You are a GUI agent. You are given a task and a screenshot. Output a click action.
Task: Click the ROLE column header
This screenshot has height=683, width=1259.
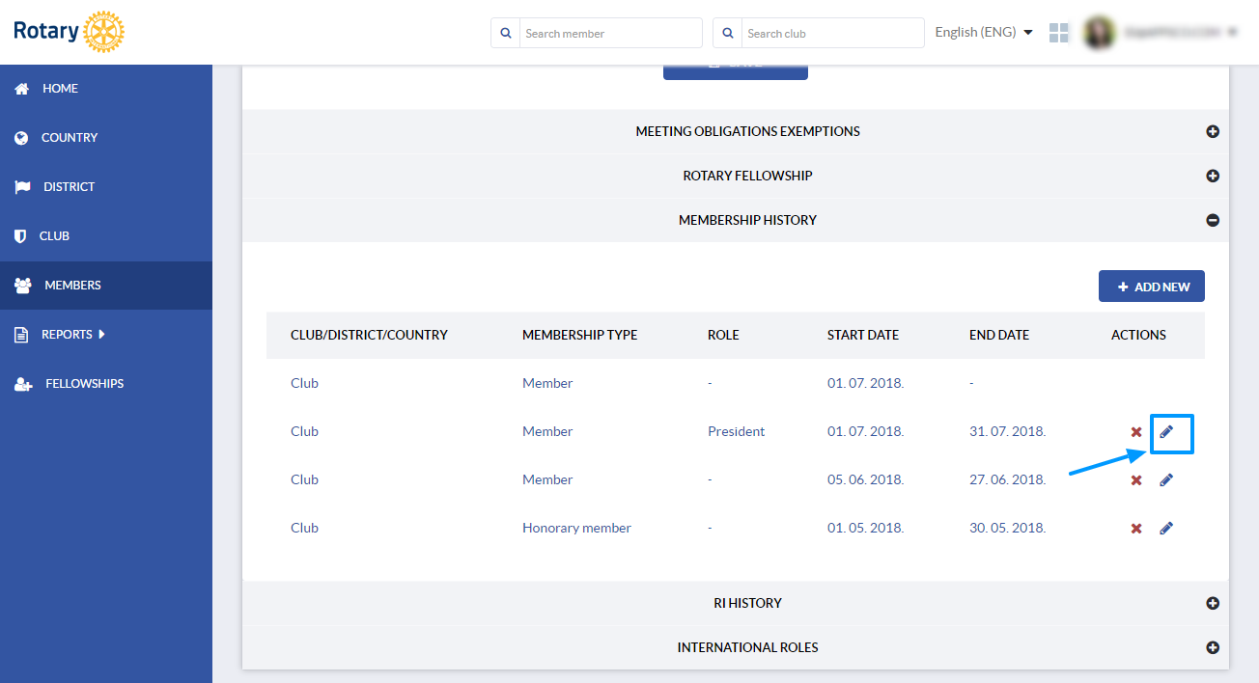(723, 336)
